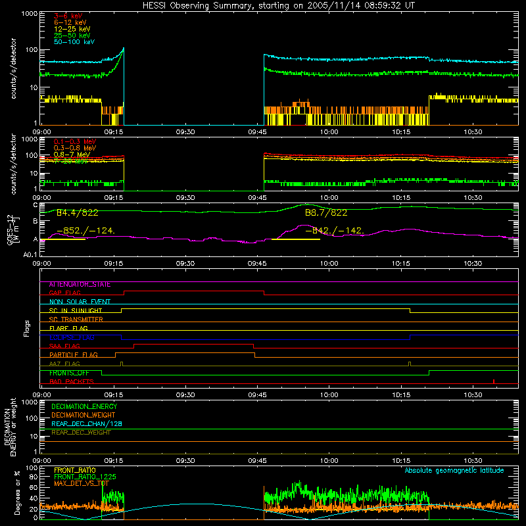Screen dimensions: 526x526
Task: Click the red BAD_PACKETS spike marker near 10:35
Action: [x=494, y=381]
